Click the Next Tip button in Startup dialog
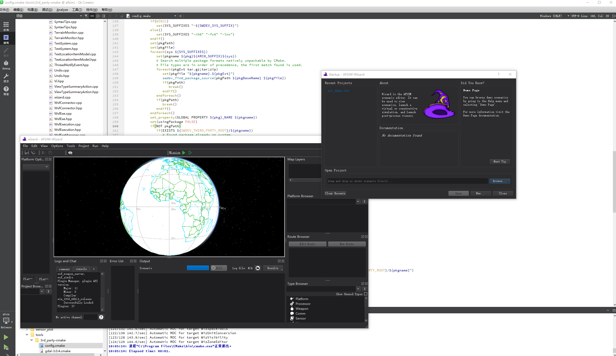This screenshot has height=356, width=616. coord(500,161)
